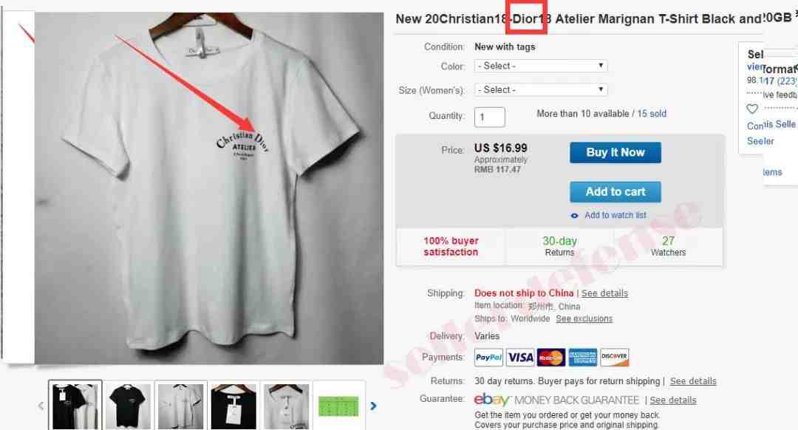Viewport: 798px width, 430px height.
Task: Open See exclusions shipping link
Action: click(584, 318)
